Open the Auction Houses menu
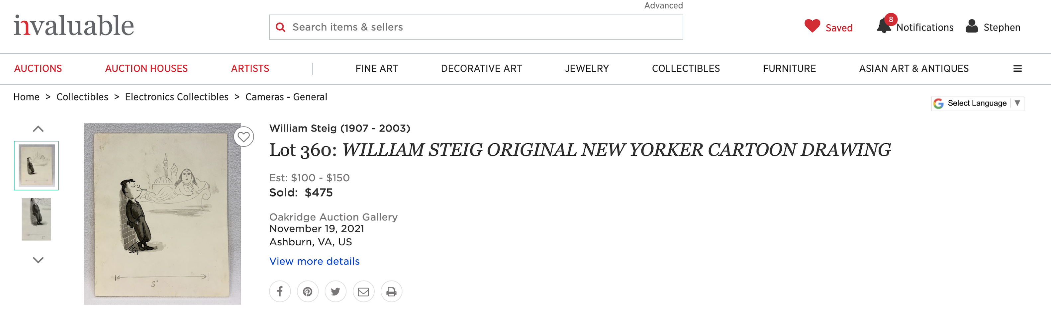The height and width of the screenshot is (330, 1051). [146, 68]
